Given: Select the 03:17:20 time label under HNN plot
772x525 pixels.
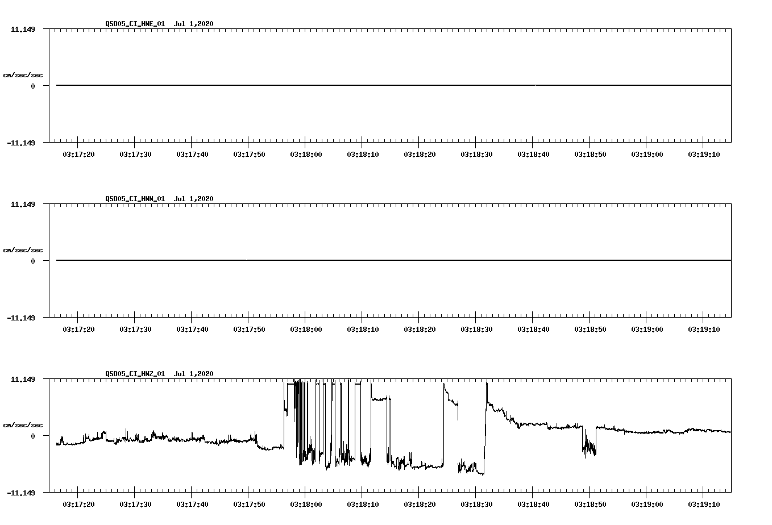Looking at the screenshot, I should click(x=78, y=330).
